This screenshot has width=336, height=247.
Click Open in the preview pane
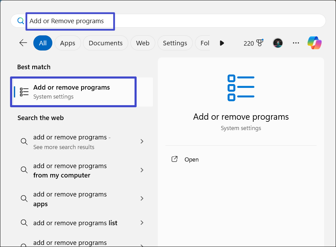coord(191,159)
